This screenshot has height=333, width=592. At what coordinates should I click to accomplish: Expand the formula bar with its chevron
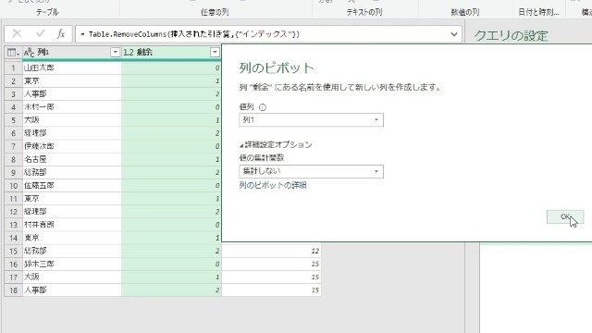[454, 34]
